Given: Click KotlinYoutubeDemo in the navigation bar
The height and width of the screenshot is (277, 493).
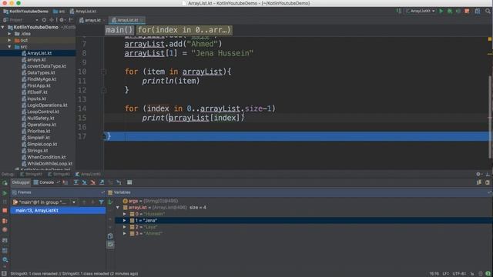Looking at the screenshot, I should pos(26,12).
